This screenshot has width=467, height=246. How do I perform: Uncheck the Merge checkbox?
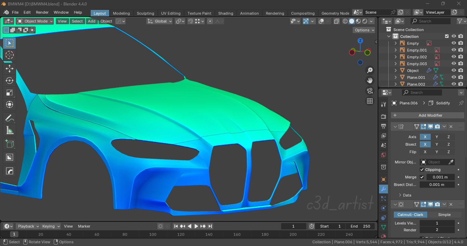(422, 177)
